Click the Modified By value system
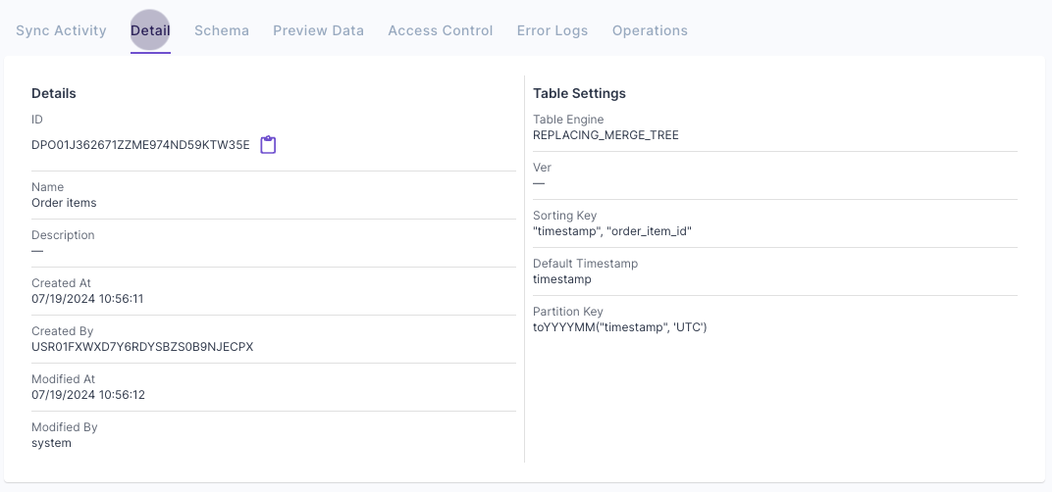 coord(51,443)
